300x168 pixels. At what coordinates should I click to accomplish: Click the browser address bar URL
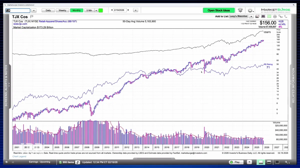click(21, 5)
